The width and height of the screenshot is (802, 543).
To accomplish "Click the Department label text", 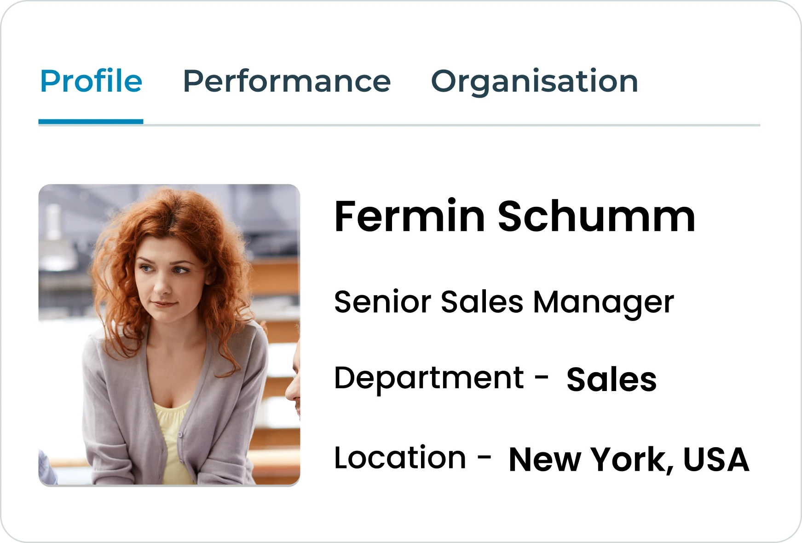I will click(429, 378).
